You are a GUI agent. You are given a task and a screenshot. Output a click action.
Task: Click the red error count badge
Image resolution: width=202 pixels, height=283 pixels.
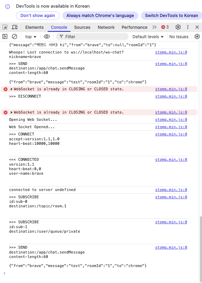[165, 27]
